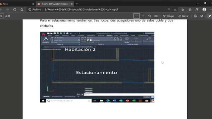Zoom in the PDF with plus button
The image size is (212, 119).
pos(143,16)
